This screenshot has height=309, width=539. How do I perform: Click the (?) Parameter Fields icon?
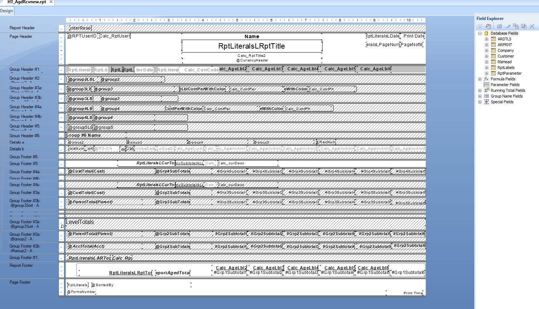[486, 85]
